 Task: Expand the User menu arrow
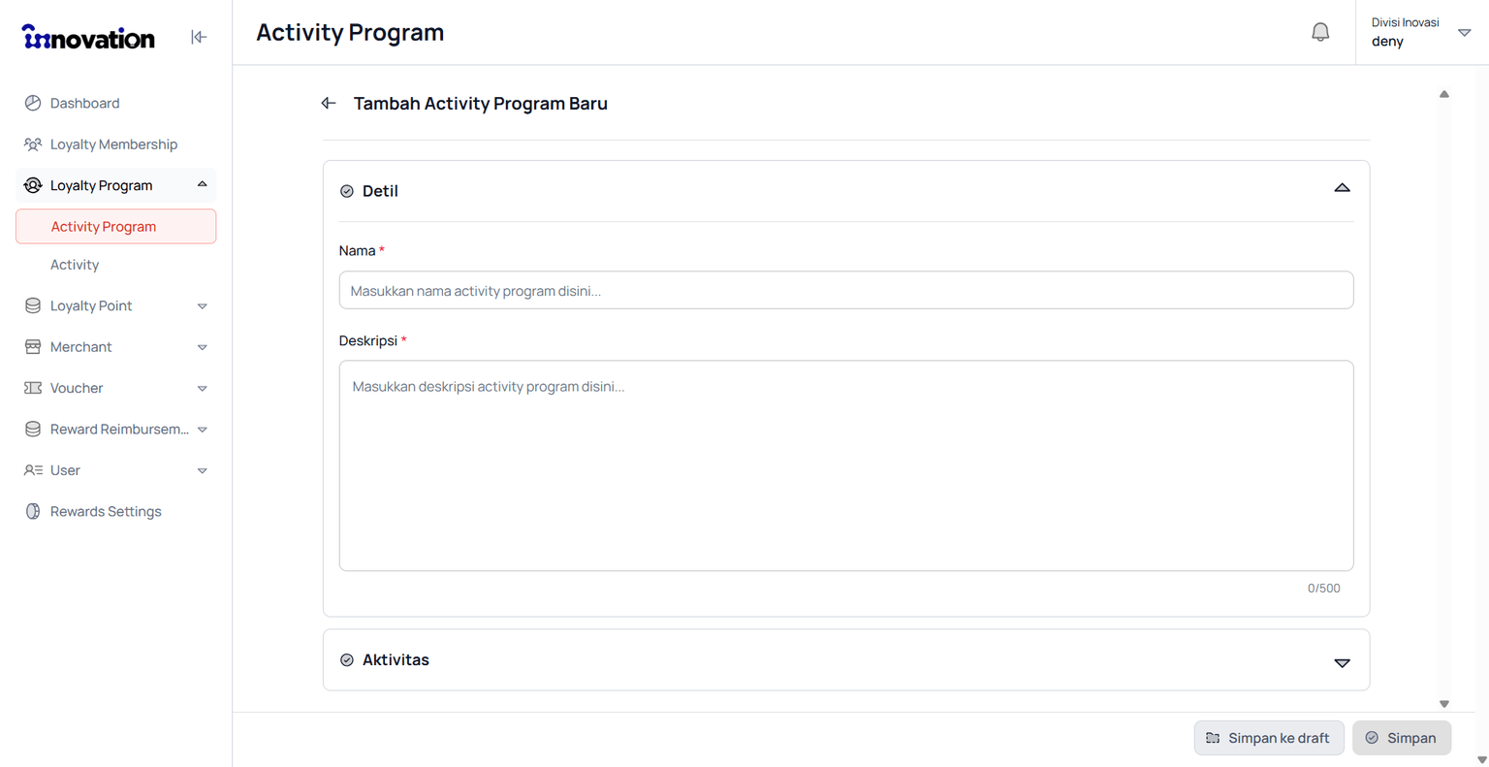203,471
